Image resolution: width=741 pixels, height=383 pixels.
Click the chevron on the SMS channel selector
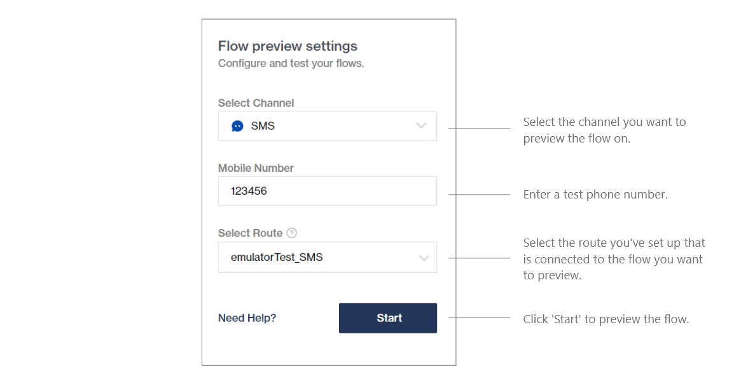[x=421, y=126]
